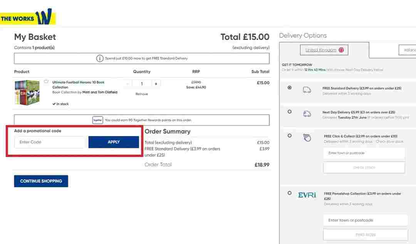Click The Works logo
Viewport: 416px width, 244px height.
tap(28, 17)
